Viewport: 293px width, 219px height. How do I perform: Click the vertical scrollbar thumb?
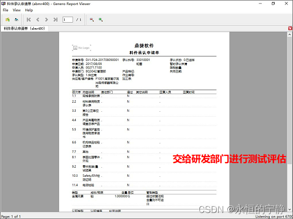click(x=289, y=101)
